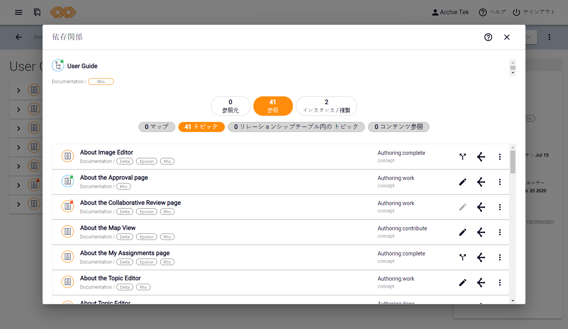Click the Rho tag under User Guide

[101, 82]
